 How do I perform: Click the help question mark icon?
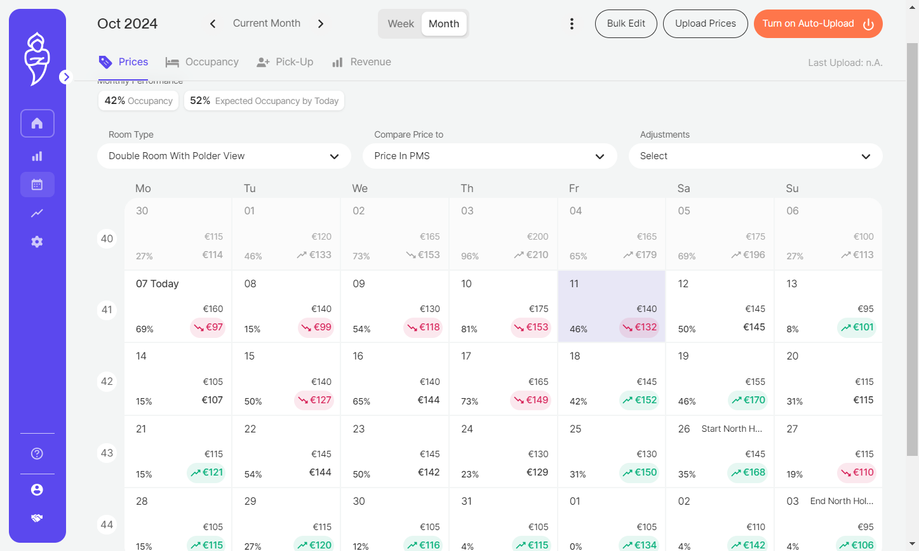coord(37,453)
